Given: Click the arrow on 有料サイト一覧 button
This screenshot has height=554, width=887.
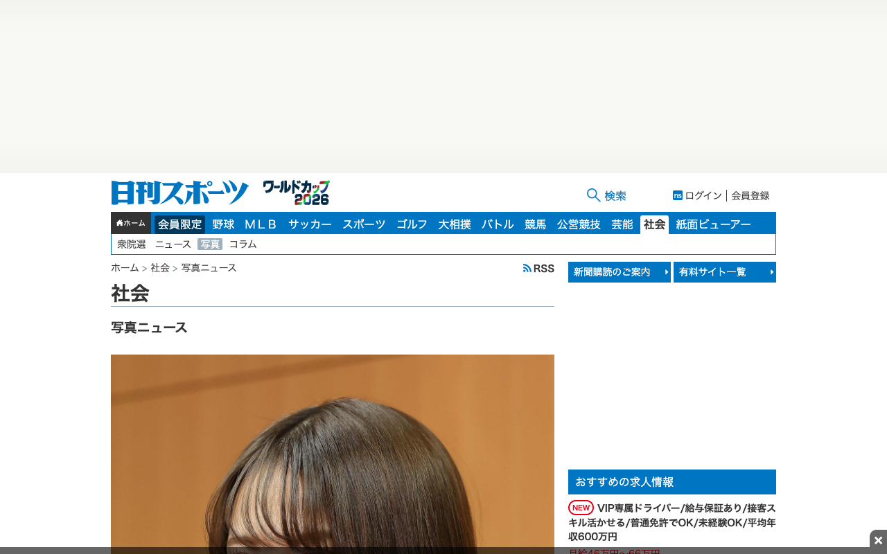Looking at the screenshot, I should pos(771,272).
